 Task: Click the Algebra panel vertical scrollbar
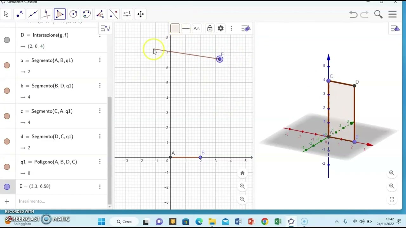(x=109, y=150)
